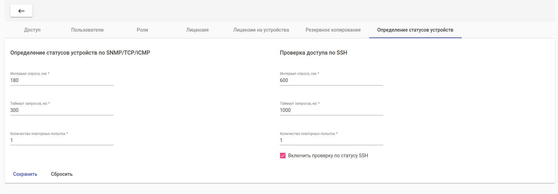The width and height of the screenshot is (558, 194).
Task: Click the 'Включить проверку по статусу SSH' label
Action: [x=328, y=156]
